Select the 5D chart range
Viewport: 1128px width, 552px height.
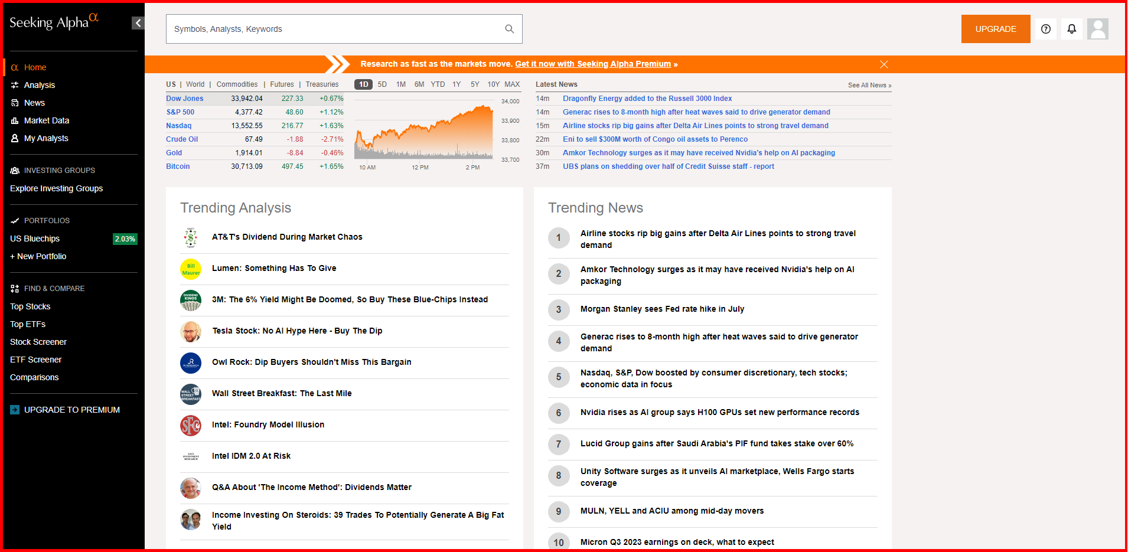382,84
